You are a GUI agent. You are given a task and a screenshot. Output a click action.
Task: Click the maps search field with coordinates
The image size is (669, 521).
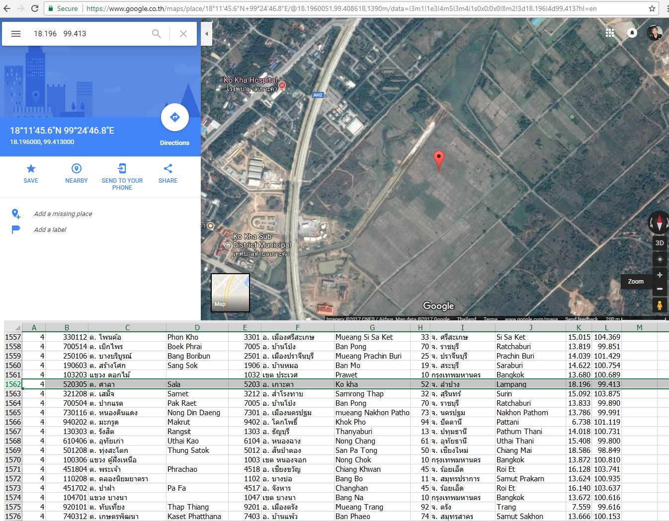[x=89, y=34]
